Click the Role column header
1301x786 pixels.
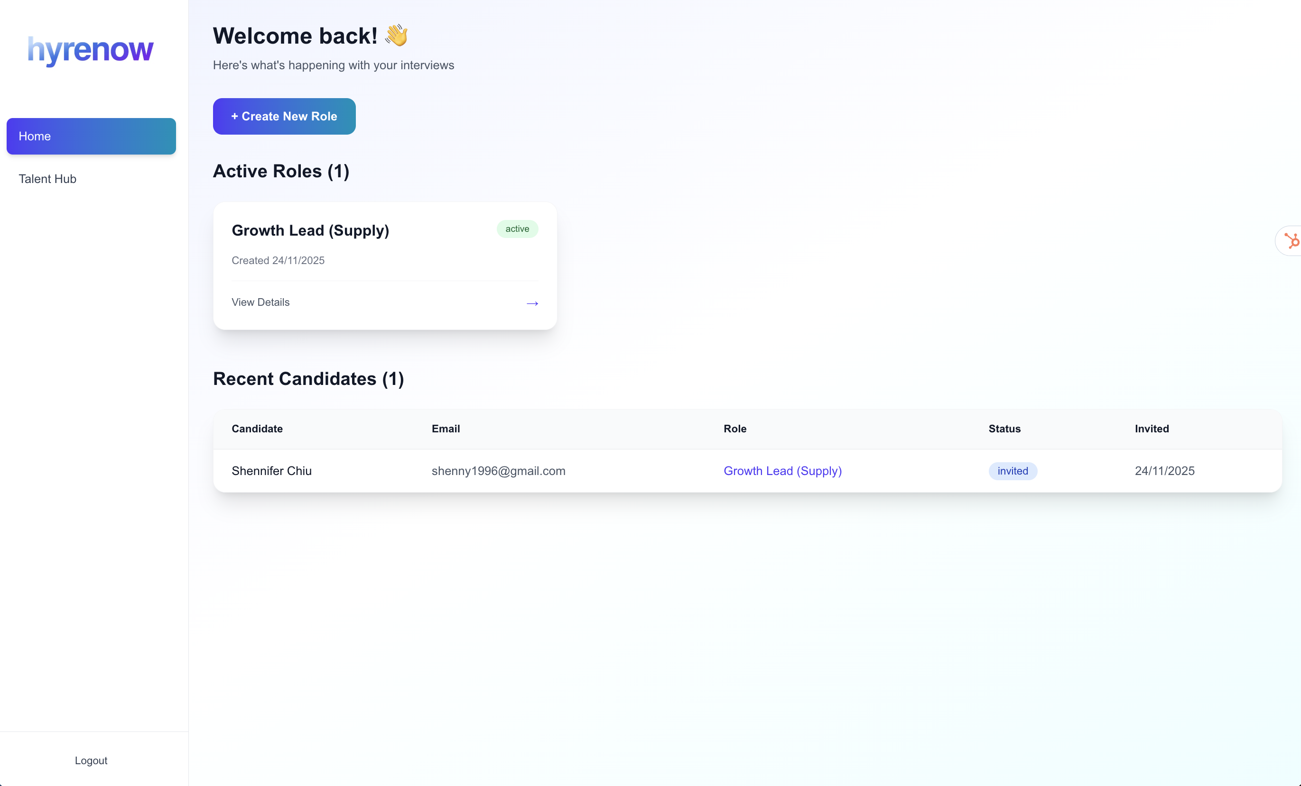(x=734, y=429)
